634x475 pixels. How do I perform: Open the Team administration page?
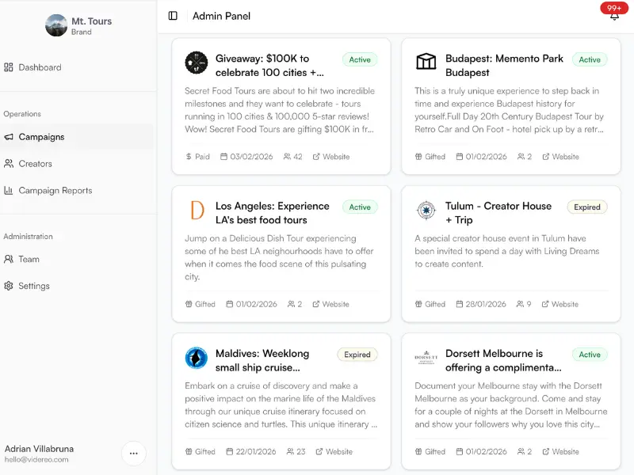pyautogui.click(x=29, y=259)
